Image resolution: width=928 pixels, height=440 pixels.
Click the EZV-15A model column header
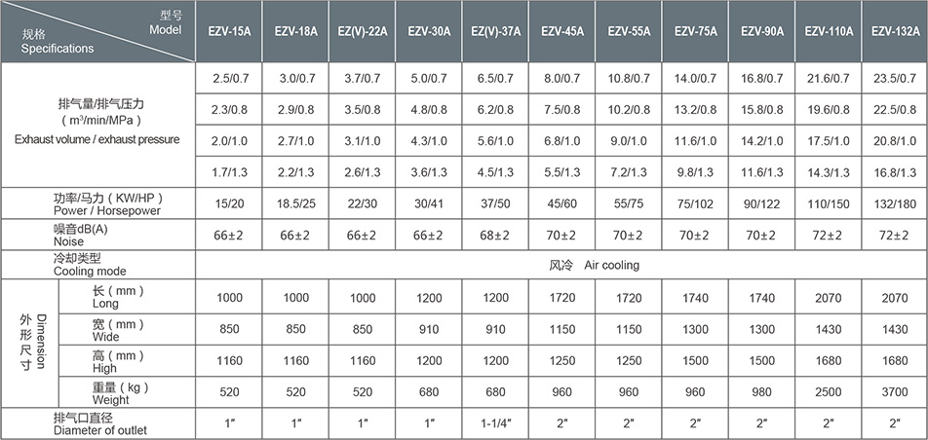point(229,32)
